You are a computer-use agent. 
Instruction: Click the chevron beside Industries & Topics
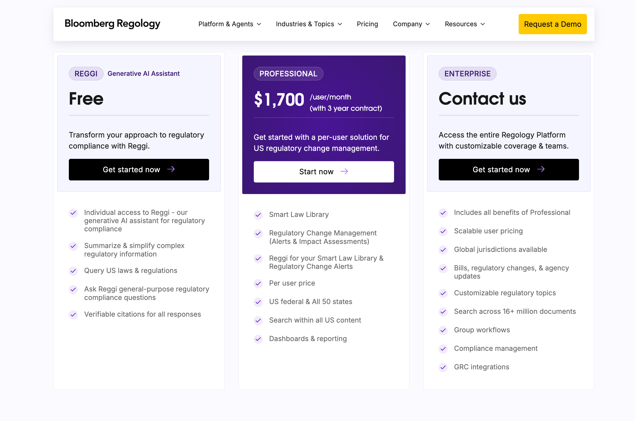340,24
